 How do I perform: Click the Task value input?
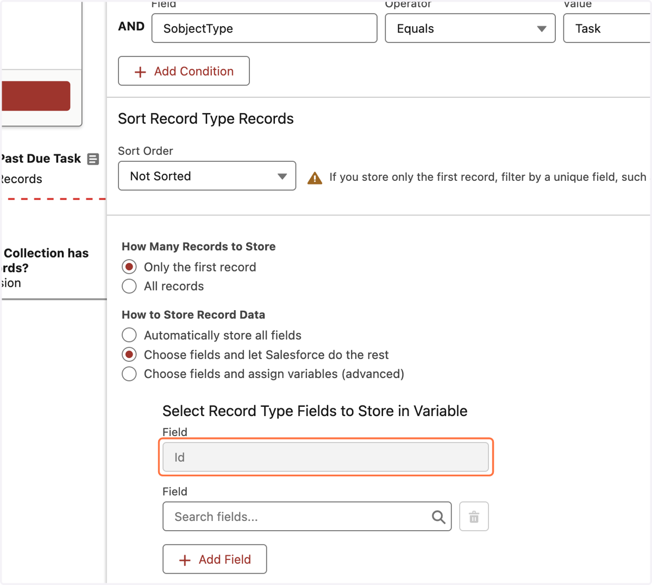pos(607,28)
